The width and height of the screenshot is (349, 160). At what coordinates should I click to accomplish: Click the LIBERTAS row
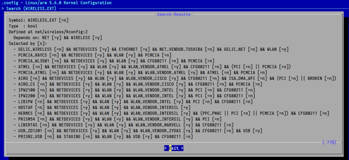(x=124, y=125)
